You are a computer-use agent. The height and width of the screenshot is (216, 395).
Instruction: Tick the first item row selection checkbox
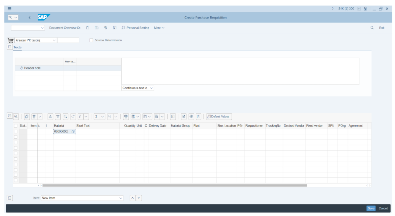[16, 132]
